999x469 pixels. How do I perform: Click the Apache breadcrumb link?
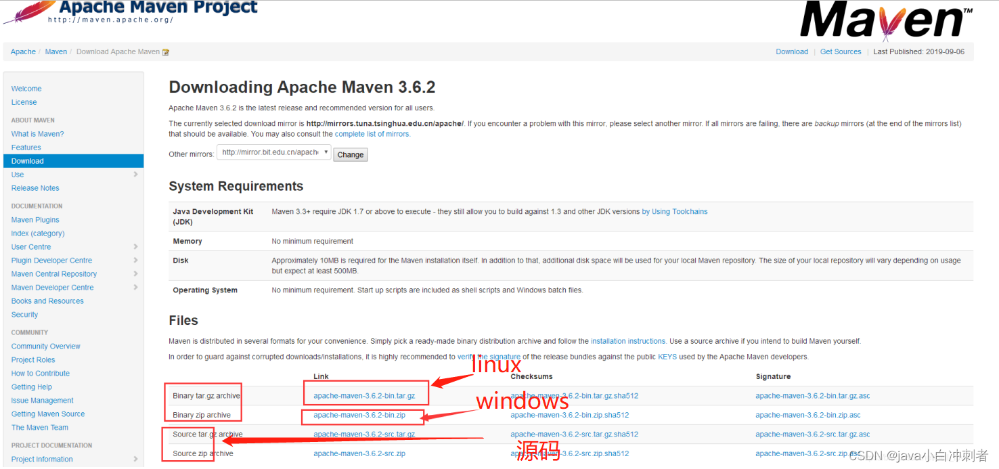[23, 52]
